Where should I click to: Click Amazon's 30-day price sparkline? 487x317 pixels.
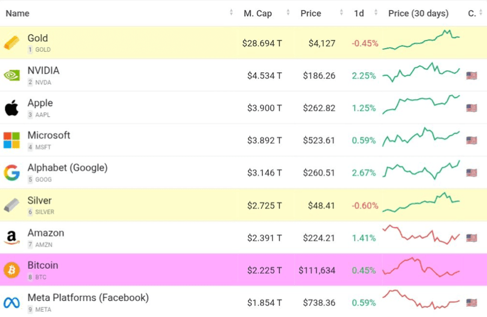(421, 235)
